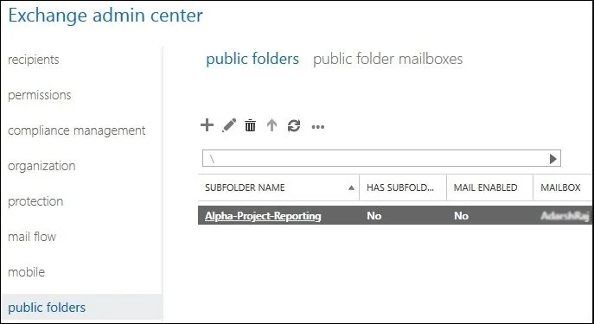Click the Mailbox column header
594x324 pixels.
point(562,187)
